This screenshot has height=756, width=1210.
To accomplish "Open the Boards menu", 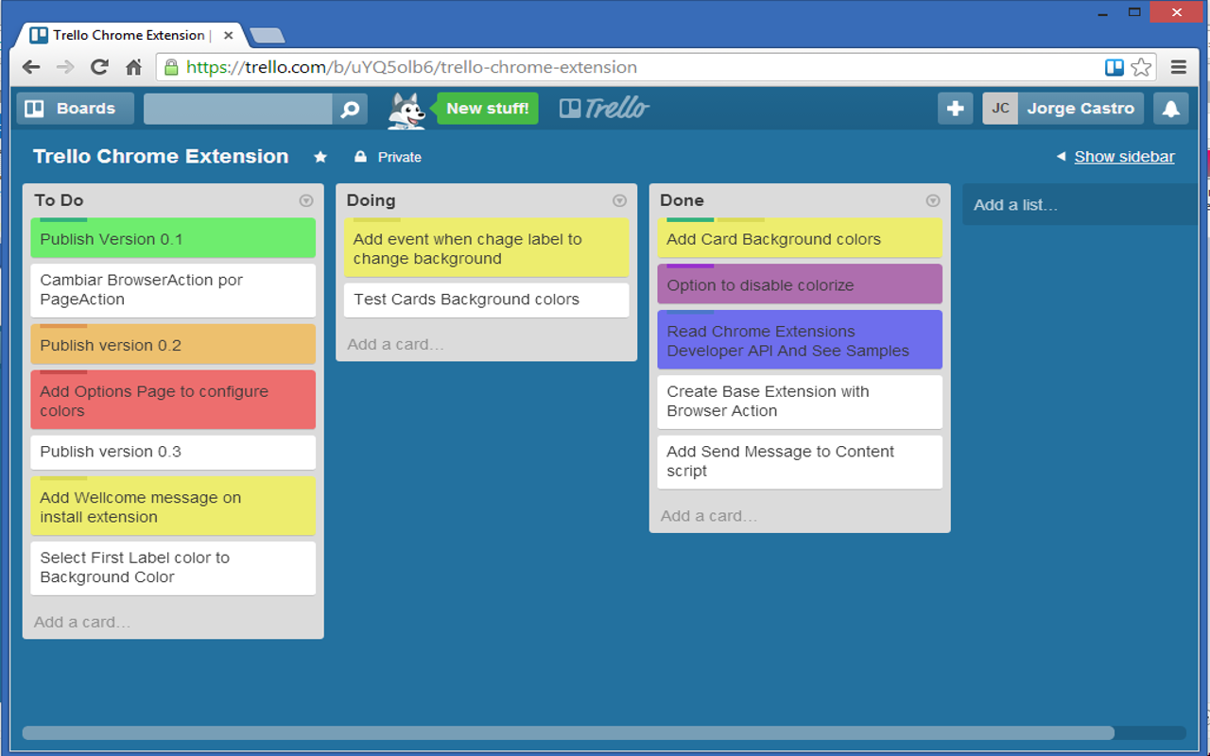I will [x=75, y=109].
